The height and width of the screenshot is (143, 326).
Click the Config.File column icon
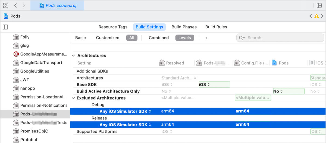[237, 63]
